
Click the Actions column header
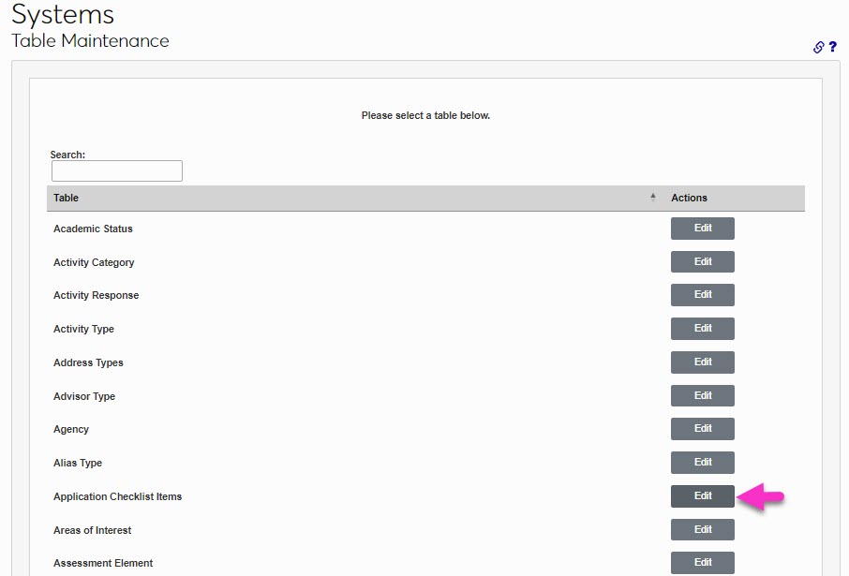click(x=689, y=198)
